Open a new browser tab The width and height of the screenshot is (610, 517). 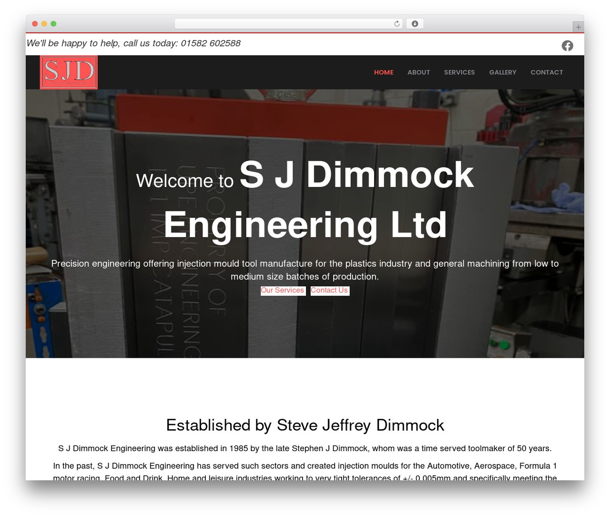tap(578, 27)
